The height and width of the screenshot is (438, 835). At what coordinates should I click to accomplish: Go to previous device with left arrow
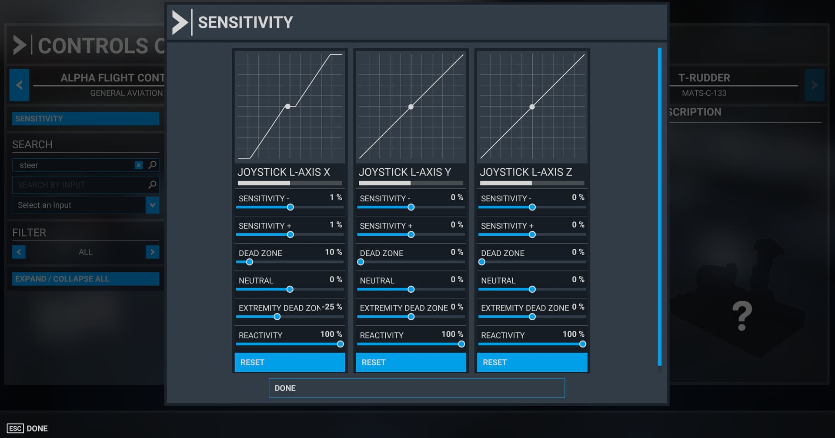pyautogui.click(x=19, y=85)
